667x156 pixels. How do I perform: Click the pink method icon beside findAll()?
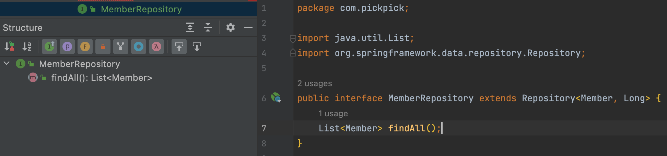coord(33,78)
